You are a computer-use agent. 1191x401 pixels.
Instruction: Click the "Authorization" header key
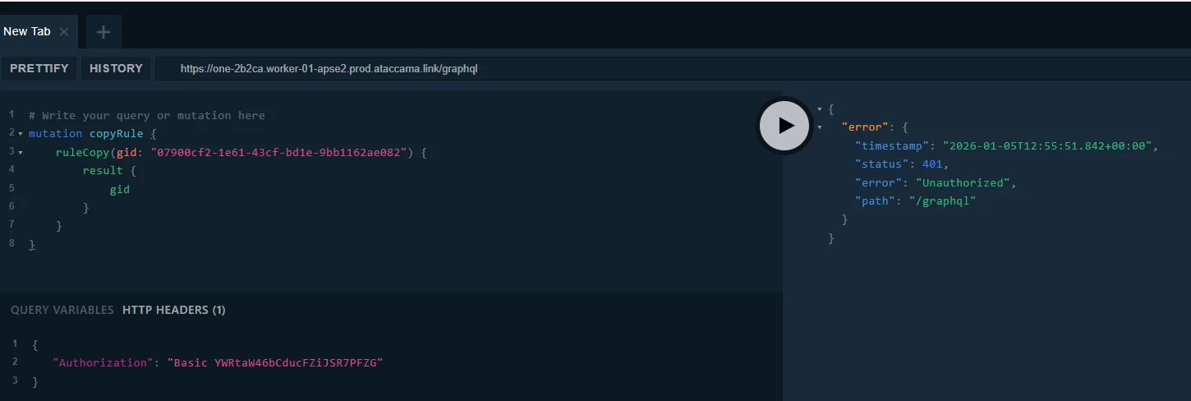(x=103, y=362)
